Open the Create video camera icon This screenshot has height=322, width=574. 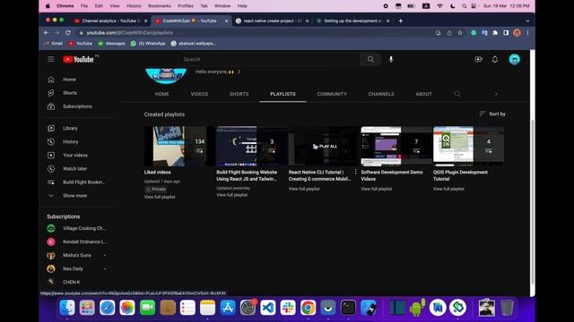[478, 59]
